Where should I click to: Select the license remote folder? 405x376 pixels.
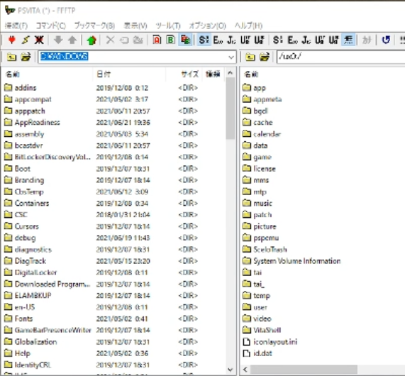pyautogui.click(x=259, y=169)
